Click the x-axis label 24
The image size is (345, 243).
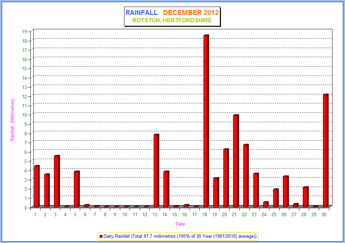click(264, 215)
